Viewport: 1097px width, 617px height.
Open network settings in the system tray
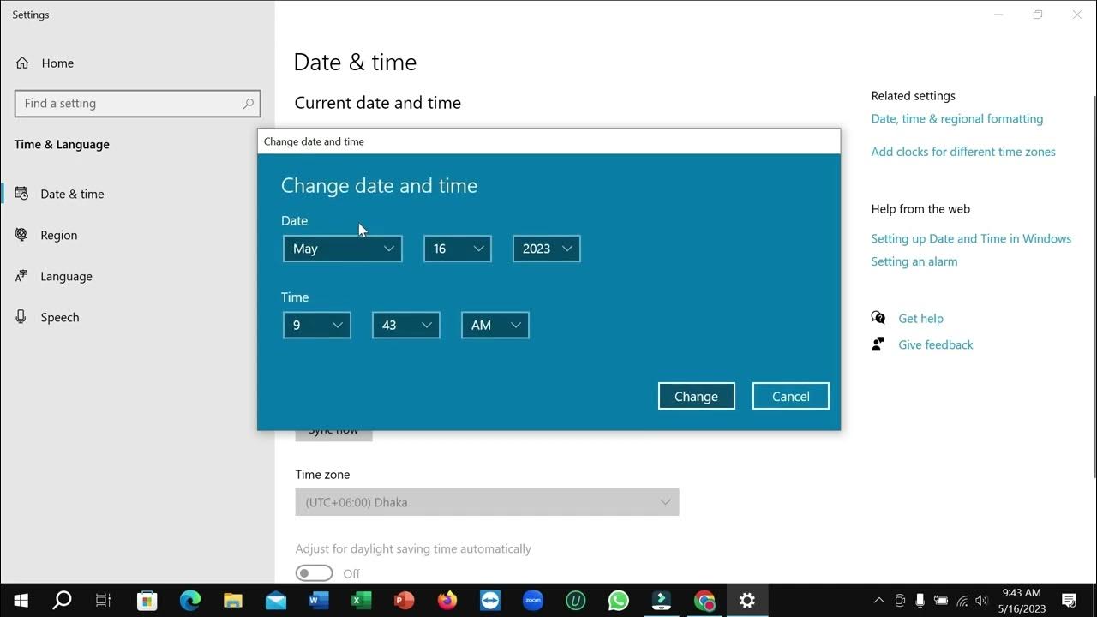[962, 601]
